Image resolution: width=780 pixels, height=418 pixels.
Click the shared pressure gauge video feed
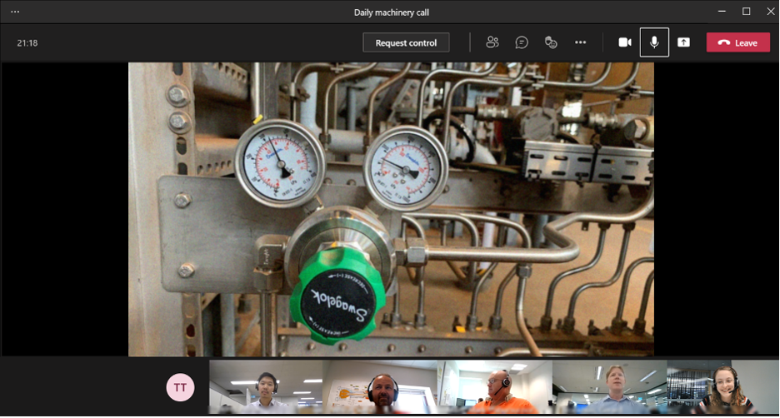(x=391, y=209)
